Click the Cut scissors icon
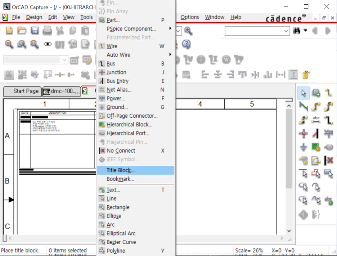The height and width of the screenshot is (256, 337). pos(60,30)
